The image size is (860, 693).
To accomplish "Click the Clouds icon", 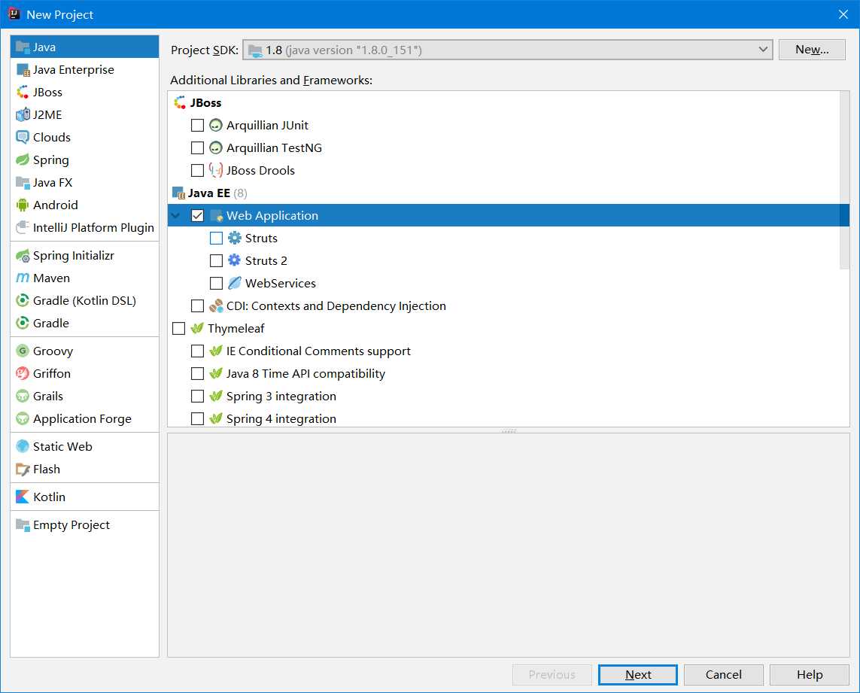I will [23, 137].
